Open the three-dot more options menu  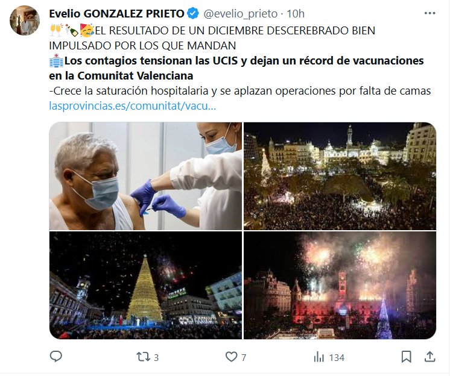pyautogui.click(x=429, y=13)
